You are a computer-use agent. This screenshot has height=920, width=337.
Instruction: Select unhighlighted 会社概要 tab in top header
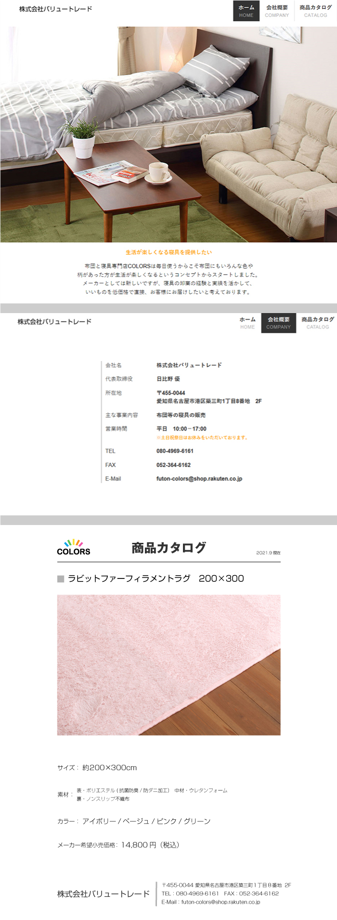(x=277, y=11)
